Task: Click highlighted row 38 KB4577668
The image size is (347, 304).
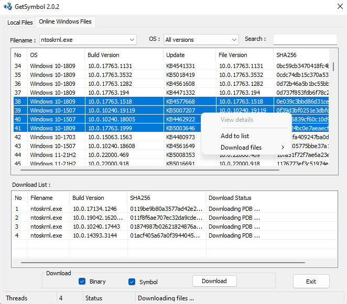Action: click(171, 102)
